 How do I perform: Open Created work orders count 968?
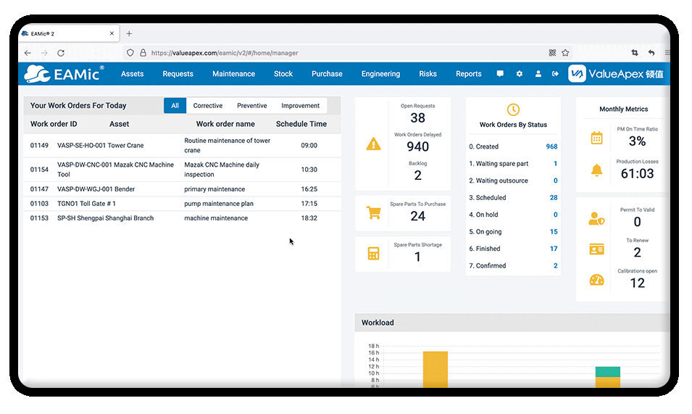click(x=551, y=146)
